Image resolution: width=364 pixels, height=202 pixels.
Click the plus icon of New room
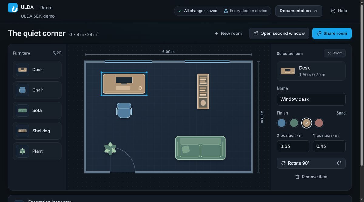[216, 34]
